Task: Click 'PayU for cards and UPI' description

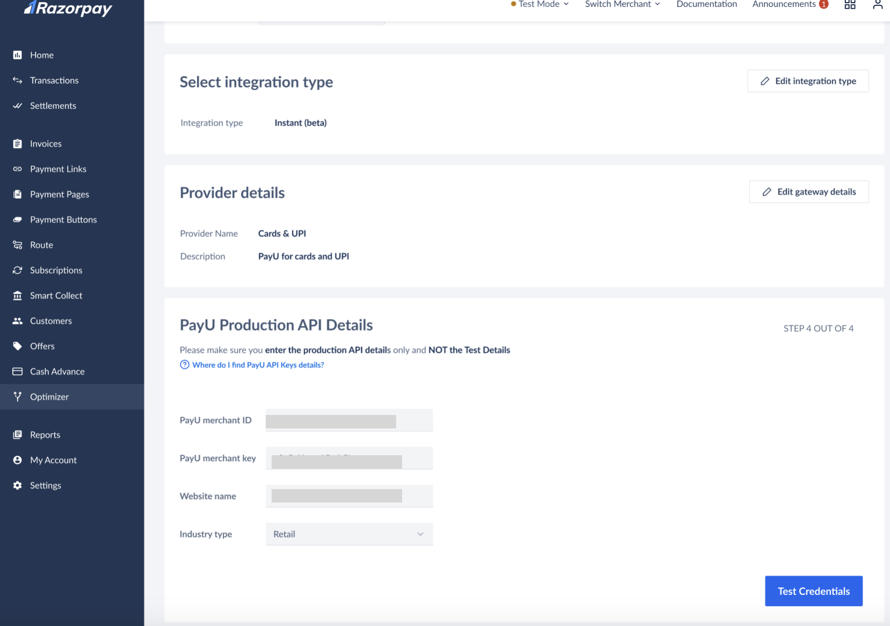Action: click(304, 256)
